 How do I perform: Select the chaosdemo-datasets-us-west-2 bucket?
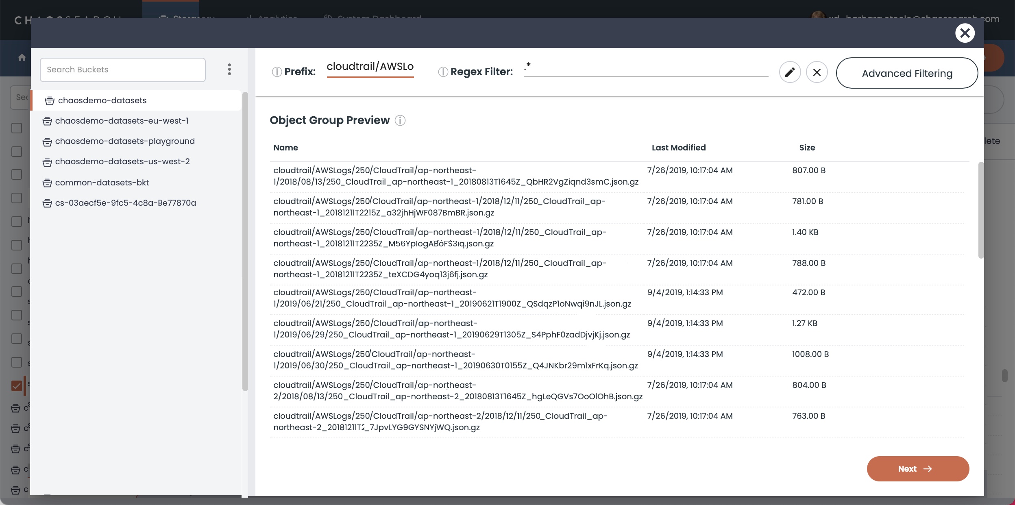tap(122, 161)
